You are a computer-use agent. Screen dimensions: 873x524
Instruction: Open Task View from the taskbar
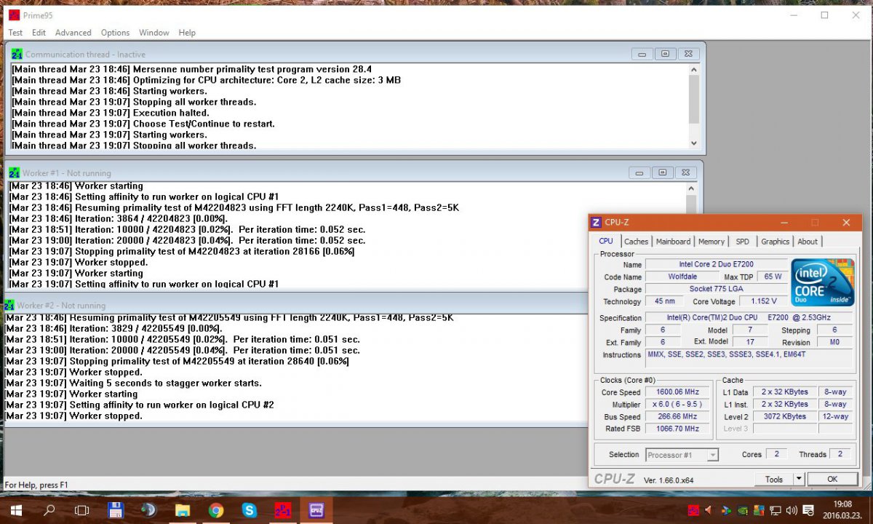point(82,510)
